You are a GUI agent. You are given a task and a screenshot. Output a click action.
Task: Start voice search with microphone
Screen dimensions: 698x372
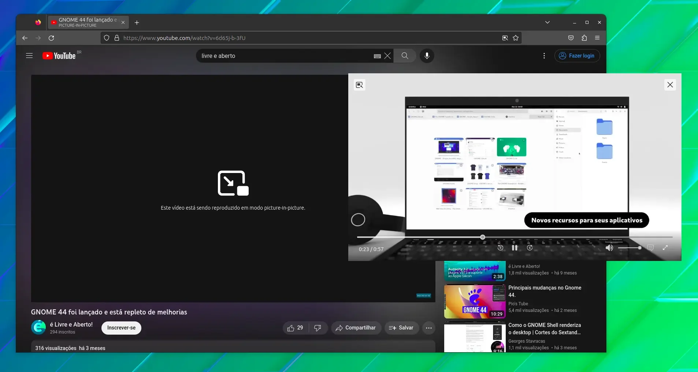(x=427, y=56)
